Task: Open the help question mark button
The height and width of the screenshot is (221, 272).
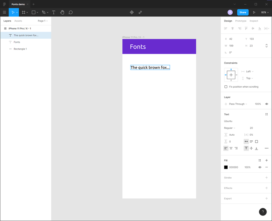Action: (x=263, y=212)
